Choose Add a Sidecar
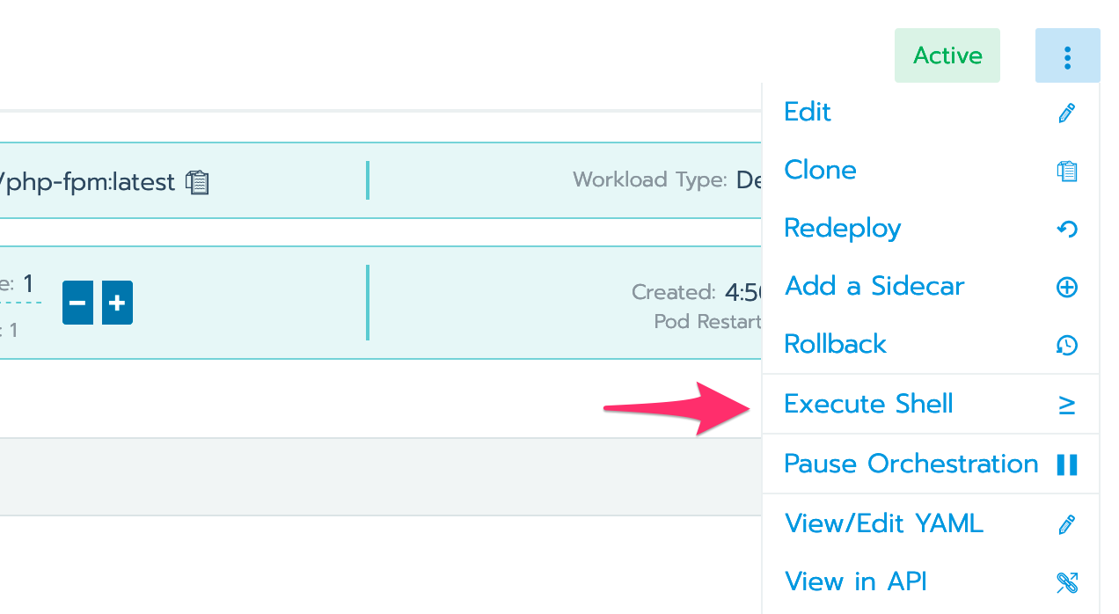 tap(874, 287)
